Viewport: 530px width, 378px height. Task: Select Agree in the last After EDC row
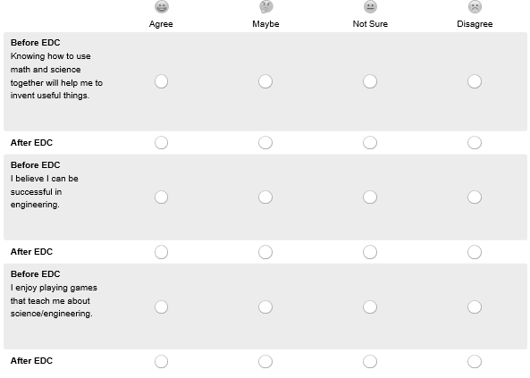[161, 361]
